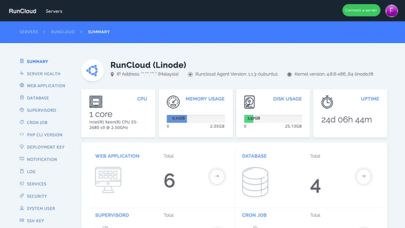This screenshot has height=228, width=405.
Task: Open the Security page from the sidebar
Action: coord(37,196)
